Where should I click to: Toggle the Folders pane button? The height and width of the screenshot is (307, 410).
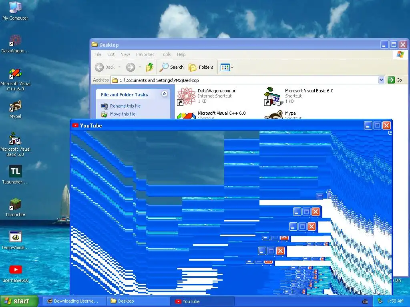201,67
